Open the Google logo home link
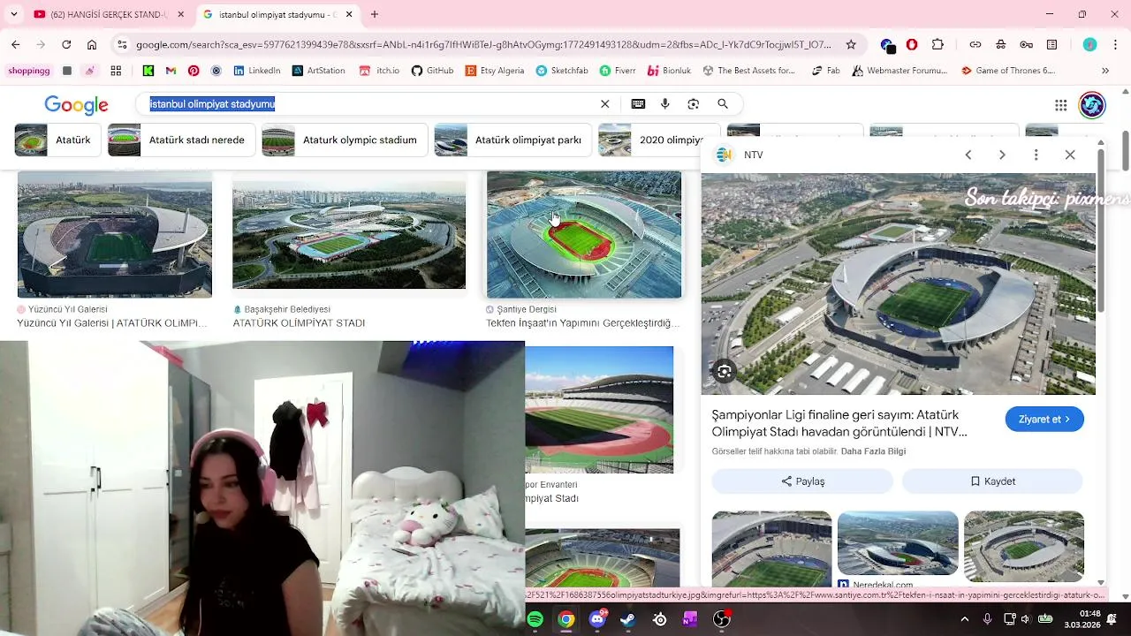The image size is (1131, 636). pyautogui.click(x=76, y=105)
